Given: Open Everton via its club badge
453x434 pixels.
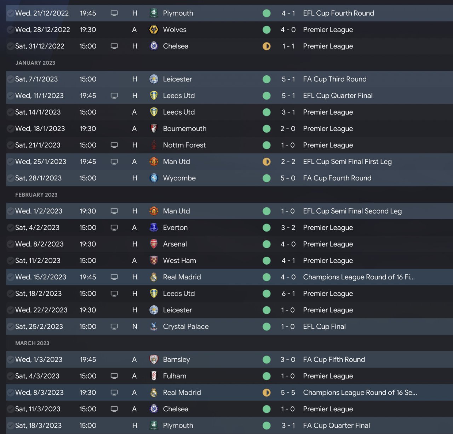Looking at the screenshot, I should tap(154, 228).
